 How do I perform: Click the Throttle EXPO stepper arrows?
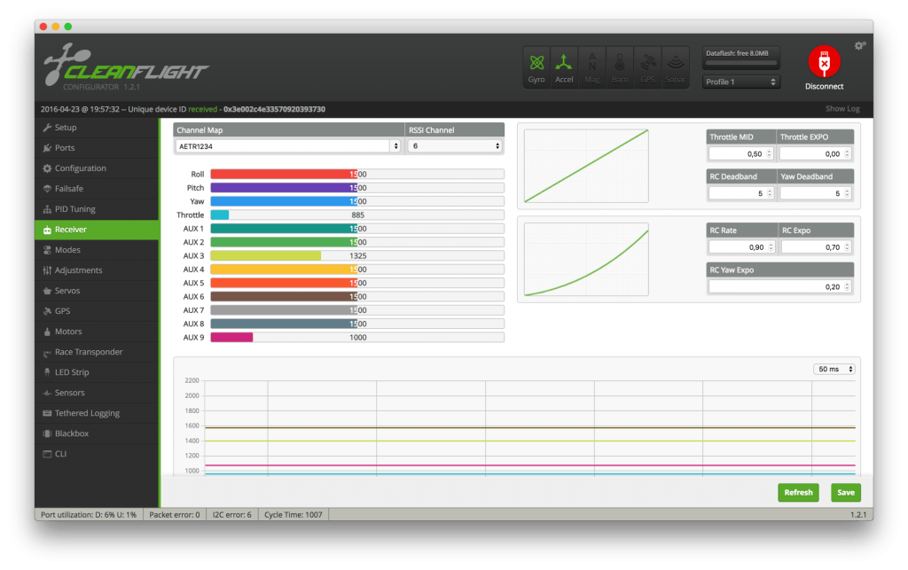pyautogui.click(x=847, y=153)
